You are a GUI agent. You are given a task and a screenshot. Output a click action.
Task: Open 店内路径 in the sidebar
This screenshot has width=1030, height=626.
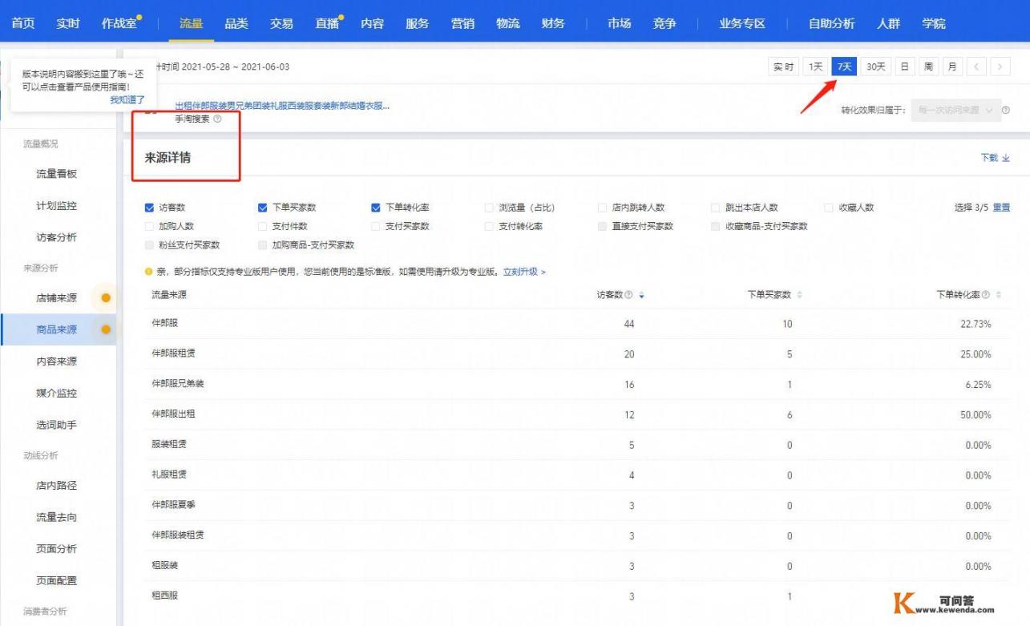57,486
